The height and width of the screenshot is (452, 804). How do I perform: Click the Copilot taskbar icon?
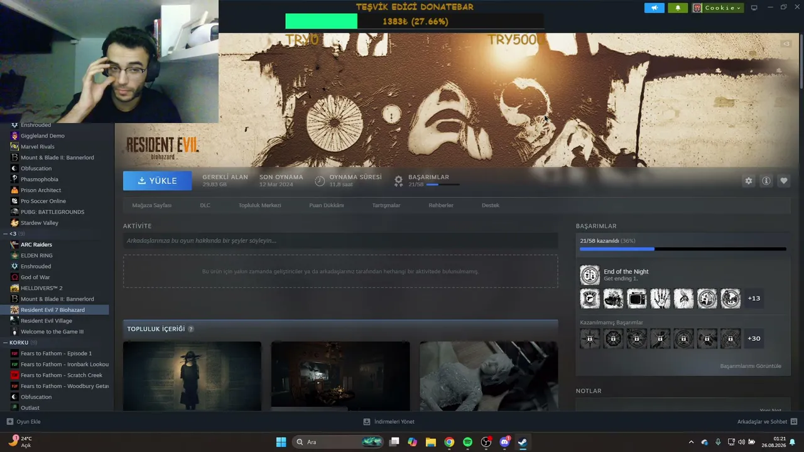(x=412, y=442)
